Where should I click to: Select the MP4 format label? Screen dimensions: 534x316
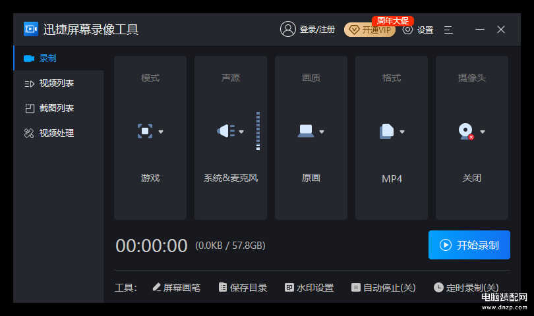coord(392,178)
